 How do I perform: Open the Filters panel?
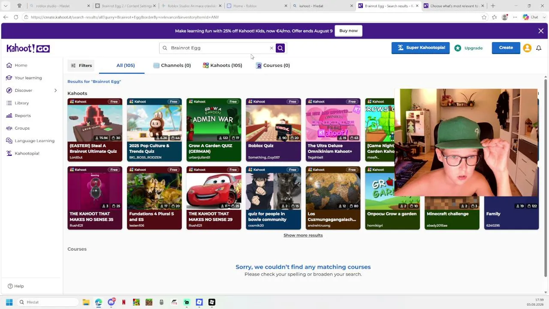pyautogui.click(x=81, y=65)
